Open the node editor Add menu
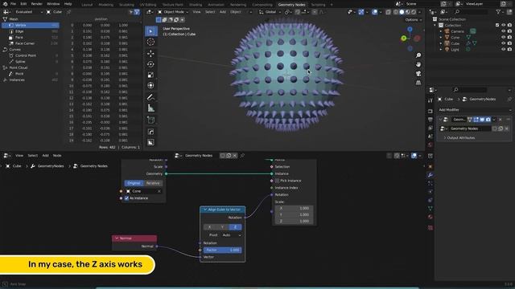This screenshot has height=289, width=515. [45, 156]
